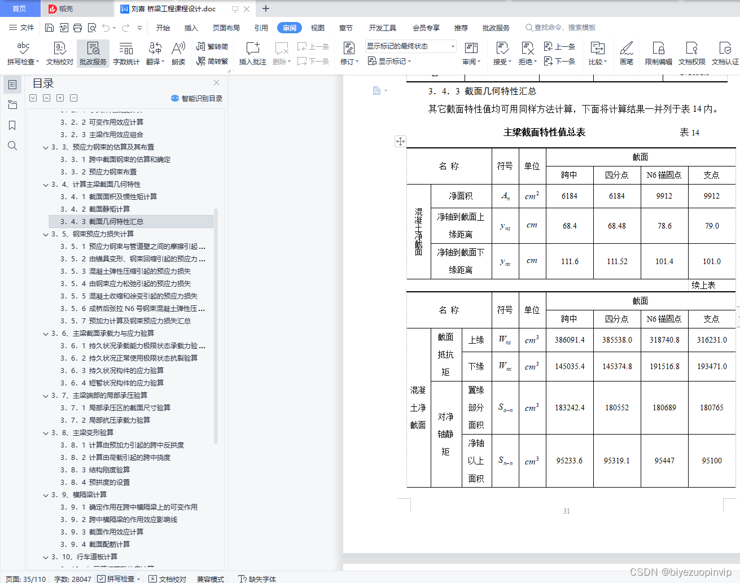Open the 文件 menu
The width and height of the screenshot is (740, 583).
click(21, 28)
